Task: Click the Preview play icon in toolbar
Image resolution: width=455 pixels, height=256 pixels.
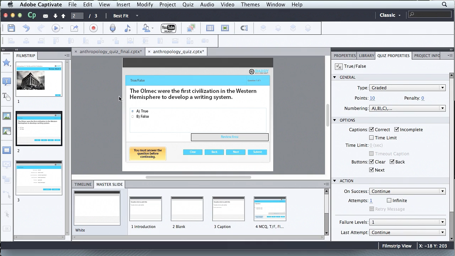Action: click(56, 28)
